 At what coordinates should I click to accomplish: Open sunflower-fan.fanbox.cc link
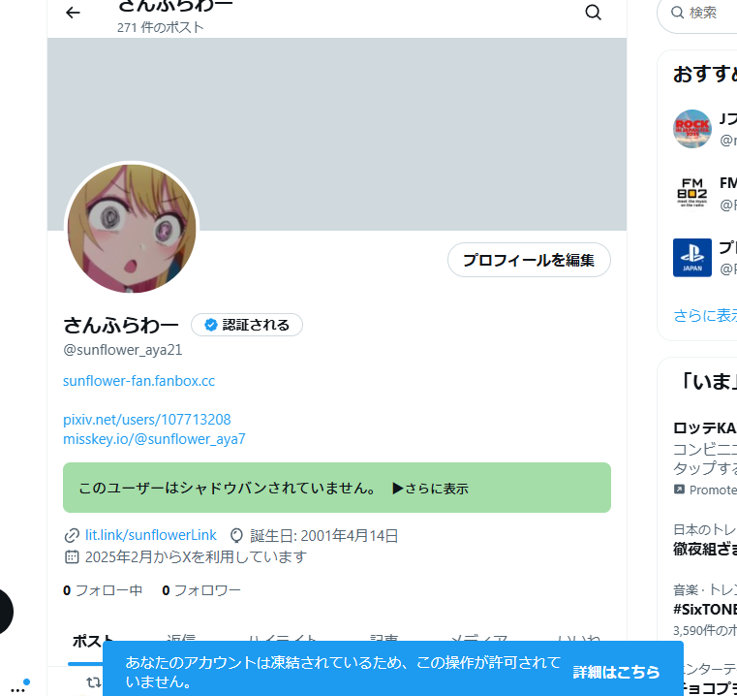pos(138,381)
